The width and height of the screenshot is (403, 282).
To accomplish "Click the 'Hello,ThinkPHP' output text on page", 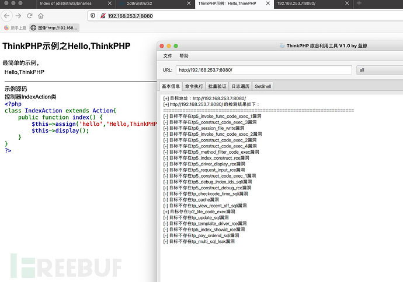I will pos(25,72).
